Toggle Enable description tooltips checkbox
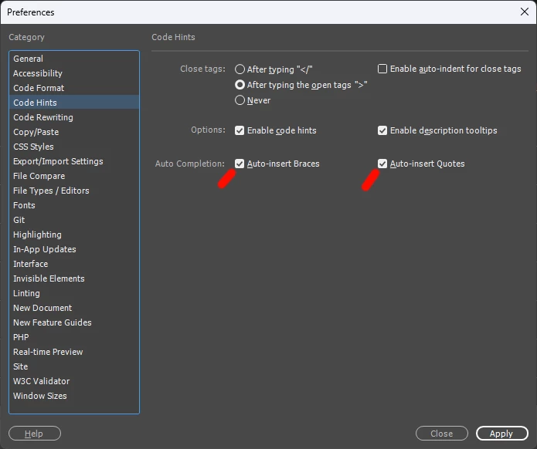Screen dimensions: 537x449 (x=382, y=130)
